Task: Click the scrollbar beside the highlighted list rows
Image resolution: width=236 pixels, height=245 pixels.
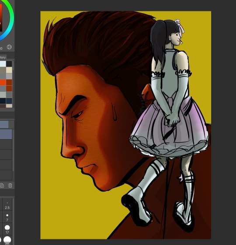Action: [x=13, y=150]
